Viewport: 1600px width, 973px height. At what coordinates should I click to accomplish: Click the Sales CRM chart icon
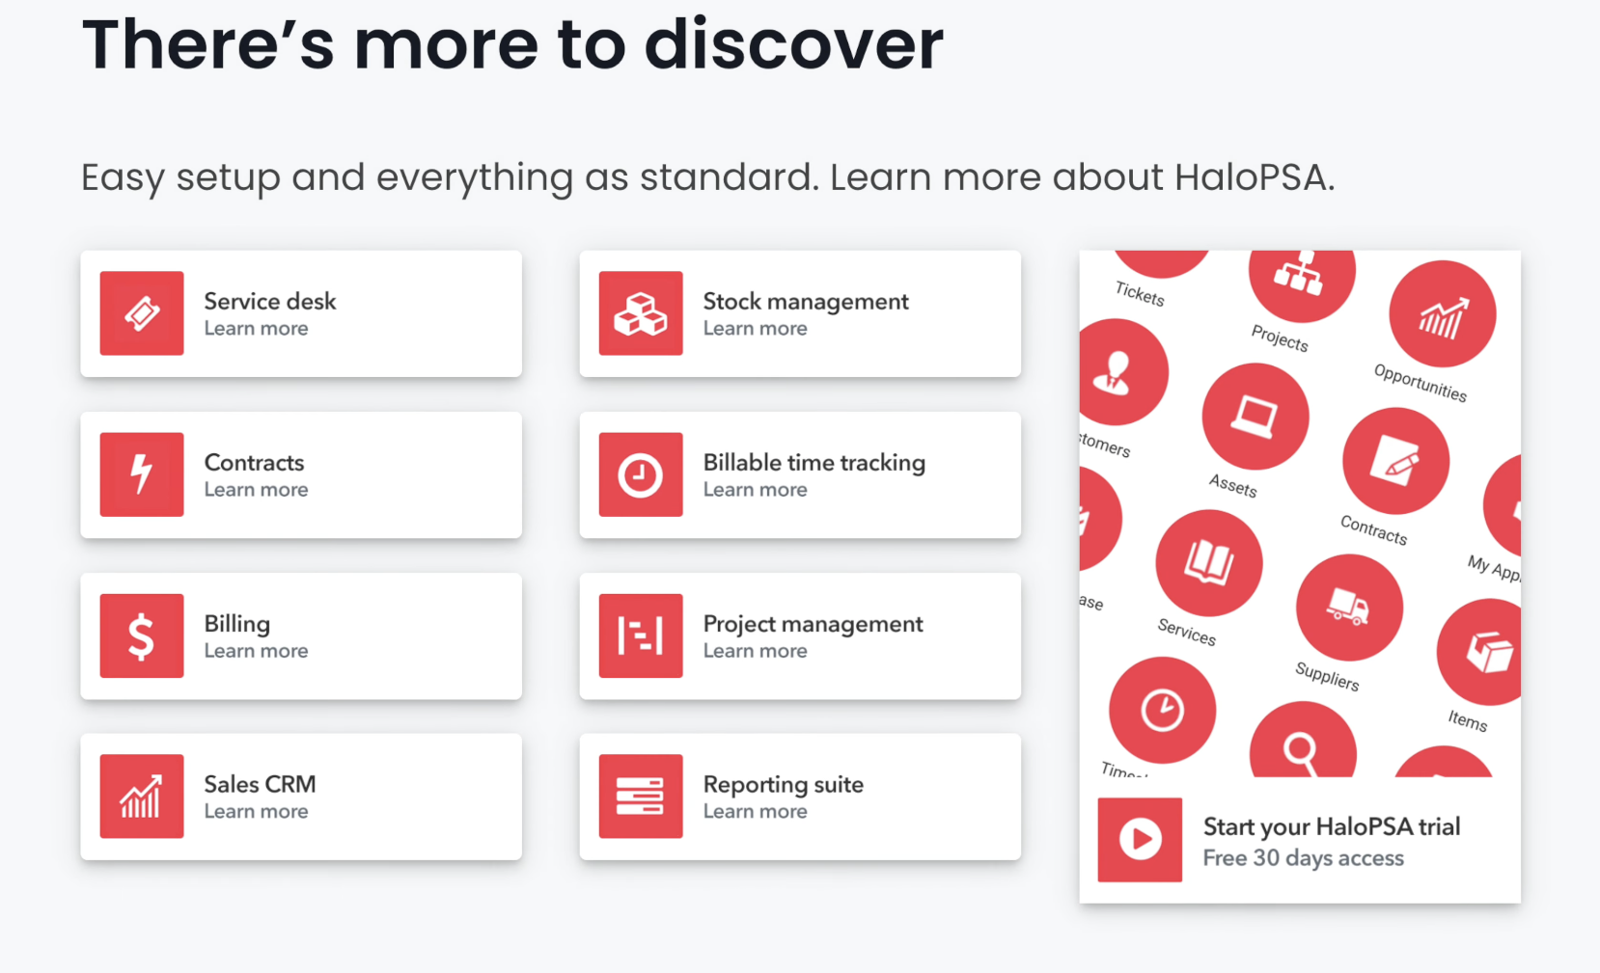[142, 797]
